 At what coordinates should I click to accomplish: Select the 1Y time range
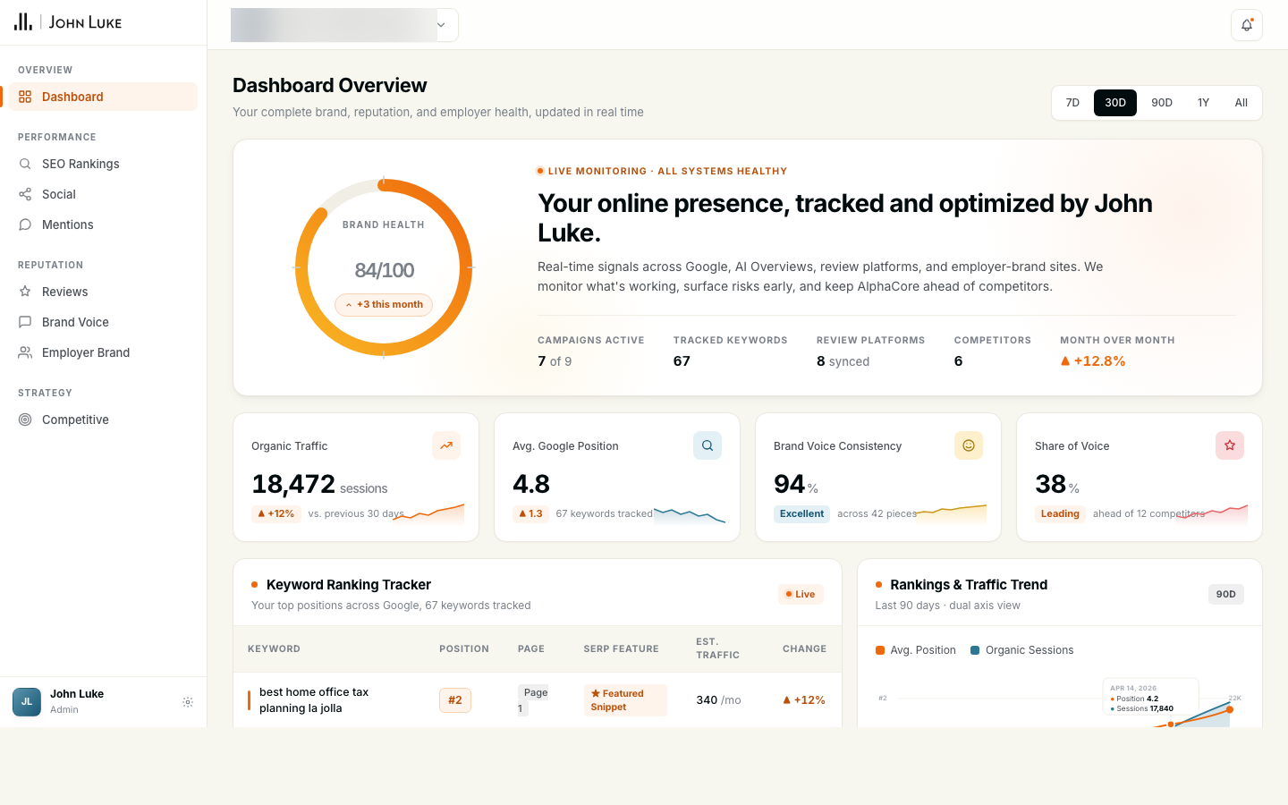[1203, 103]
